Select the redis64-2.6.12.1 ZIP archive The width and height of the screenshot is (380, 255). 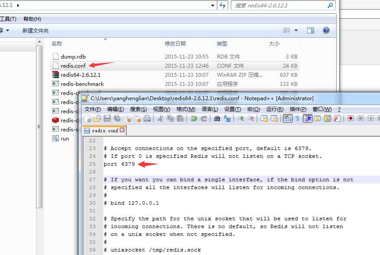tap(175, 75)
